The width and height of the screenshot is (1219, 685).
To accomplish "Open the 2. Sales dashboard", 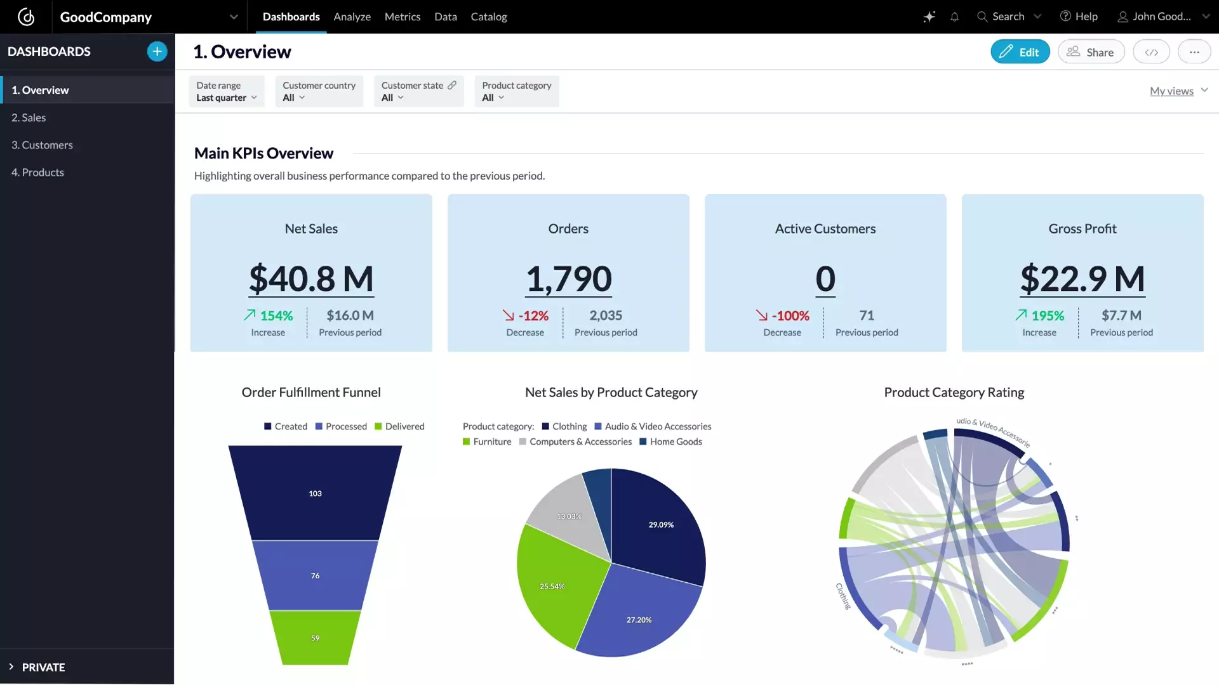I will (29, 117).
